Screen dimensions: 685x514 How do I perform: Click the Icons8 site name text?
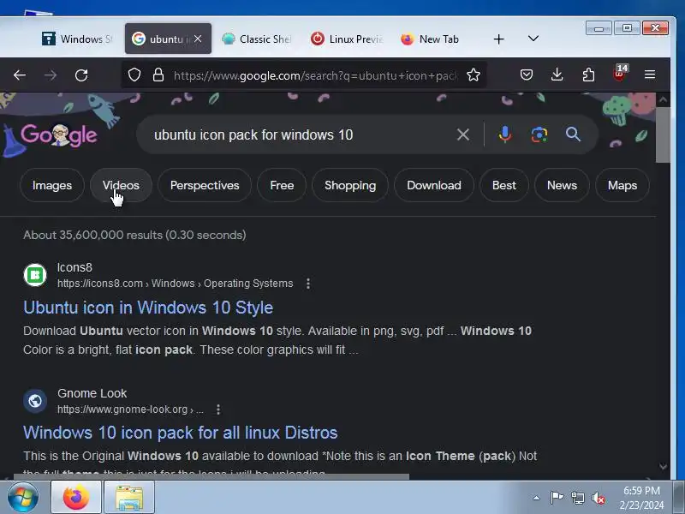[x=74, y=267]
